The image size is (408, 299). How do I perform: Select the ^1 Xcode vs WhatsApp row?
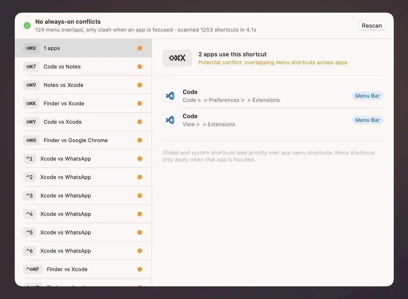pyautogui.click(x=83, y=159)
